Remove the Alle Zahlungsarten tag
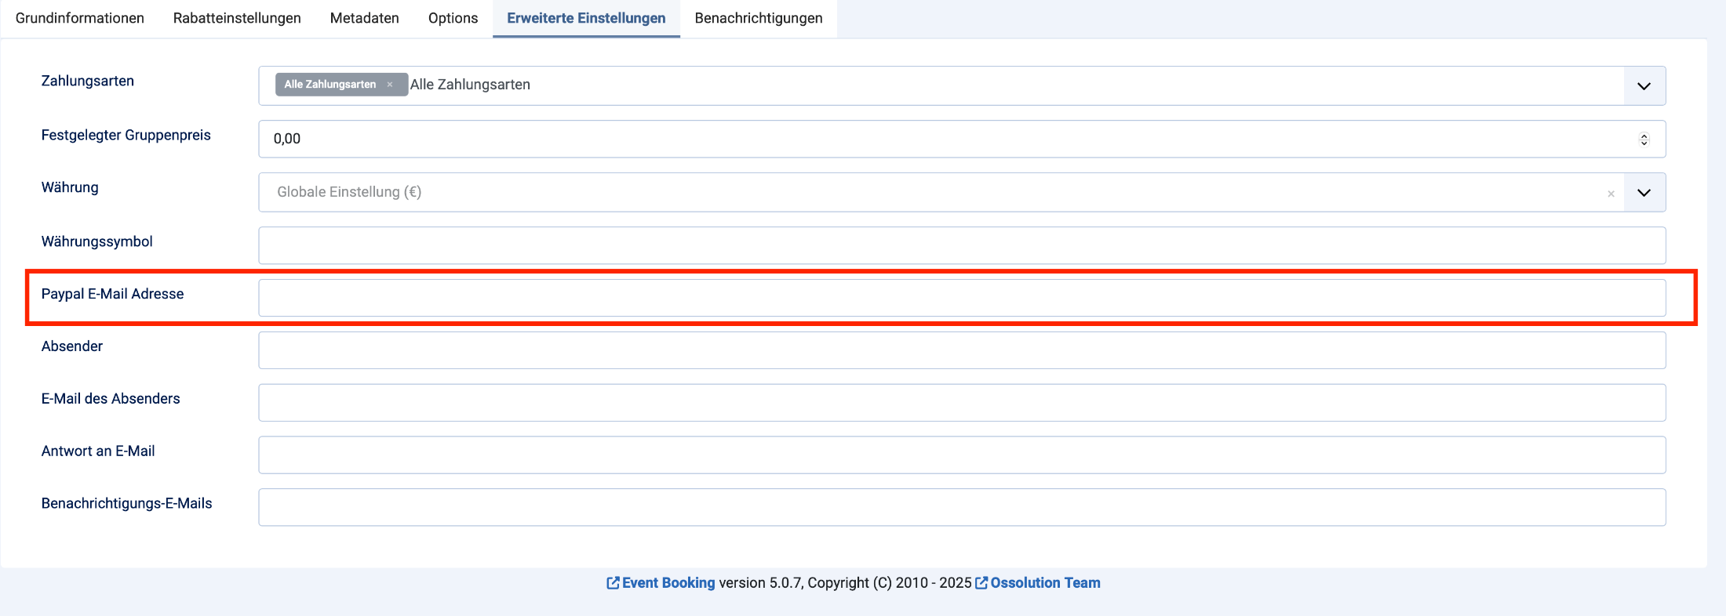Image resolution: width=1726 pixels, height=616 pixels. coord(390,85)
